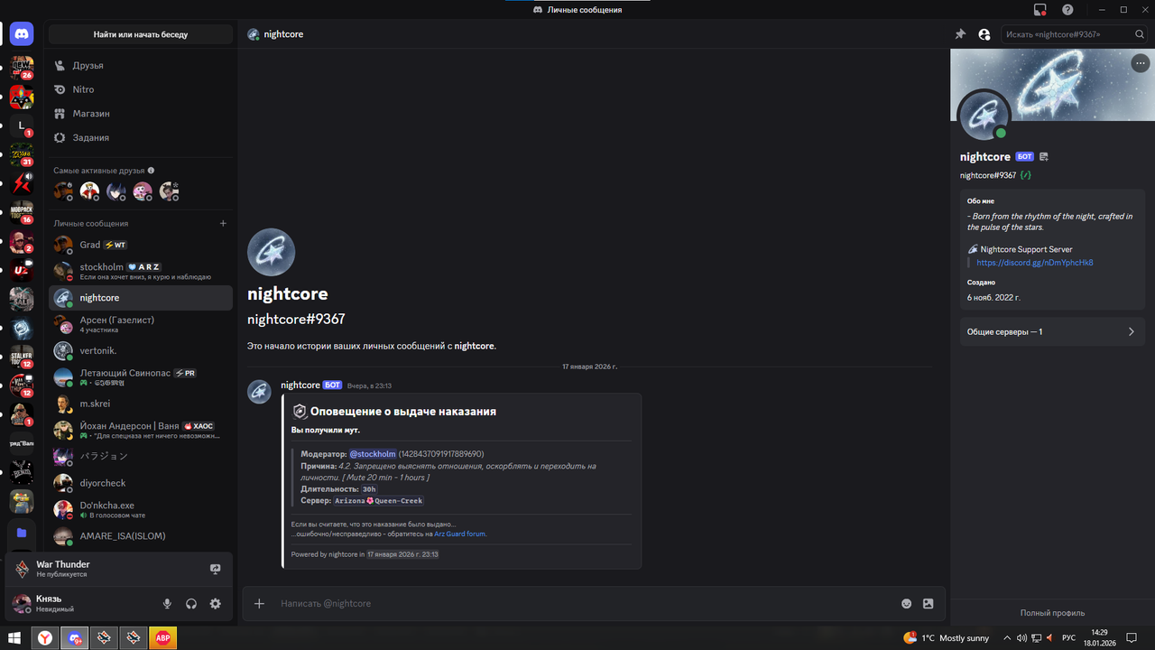The image size is (1155, 650).
Task: Open the emoji picker
Action: (907, 603)
